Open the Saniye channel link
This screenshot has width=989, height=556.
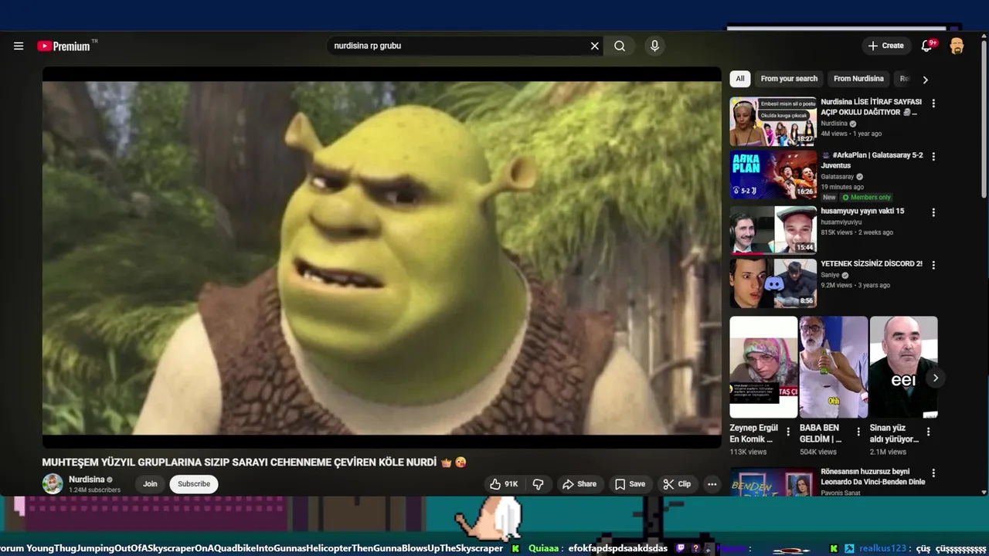click(831, 275)
